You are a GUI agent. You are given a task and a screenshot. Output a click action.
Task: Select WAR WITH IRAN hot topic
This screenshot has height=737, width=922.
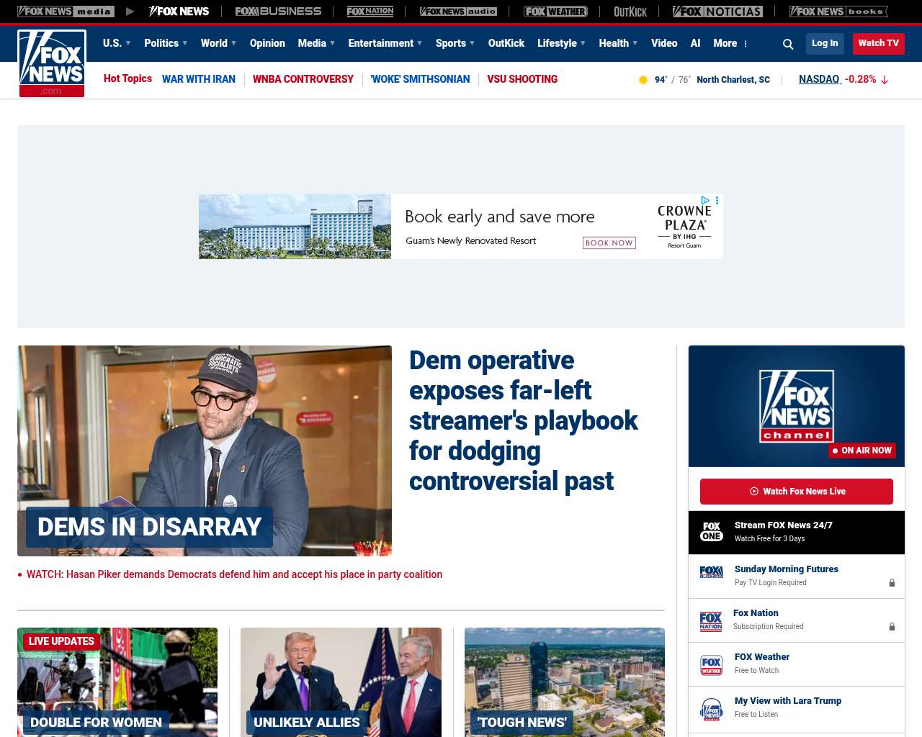pyautogui.click(x=199, y=79)
